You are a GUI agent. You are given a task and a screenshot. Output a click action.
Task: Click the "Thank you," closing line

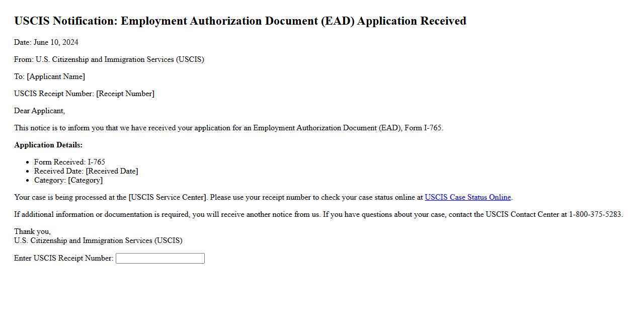(32, 231)
